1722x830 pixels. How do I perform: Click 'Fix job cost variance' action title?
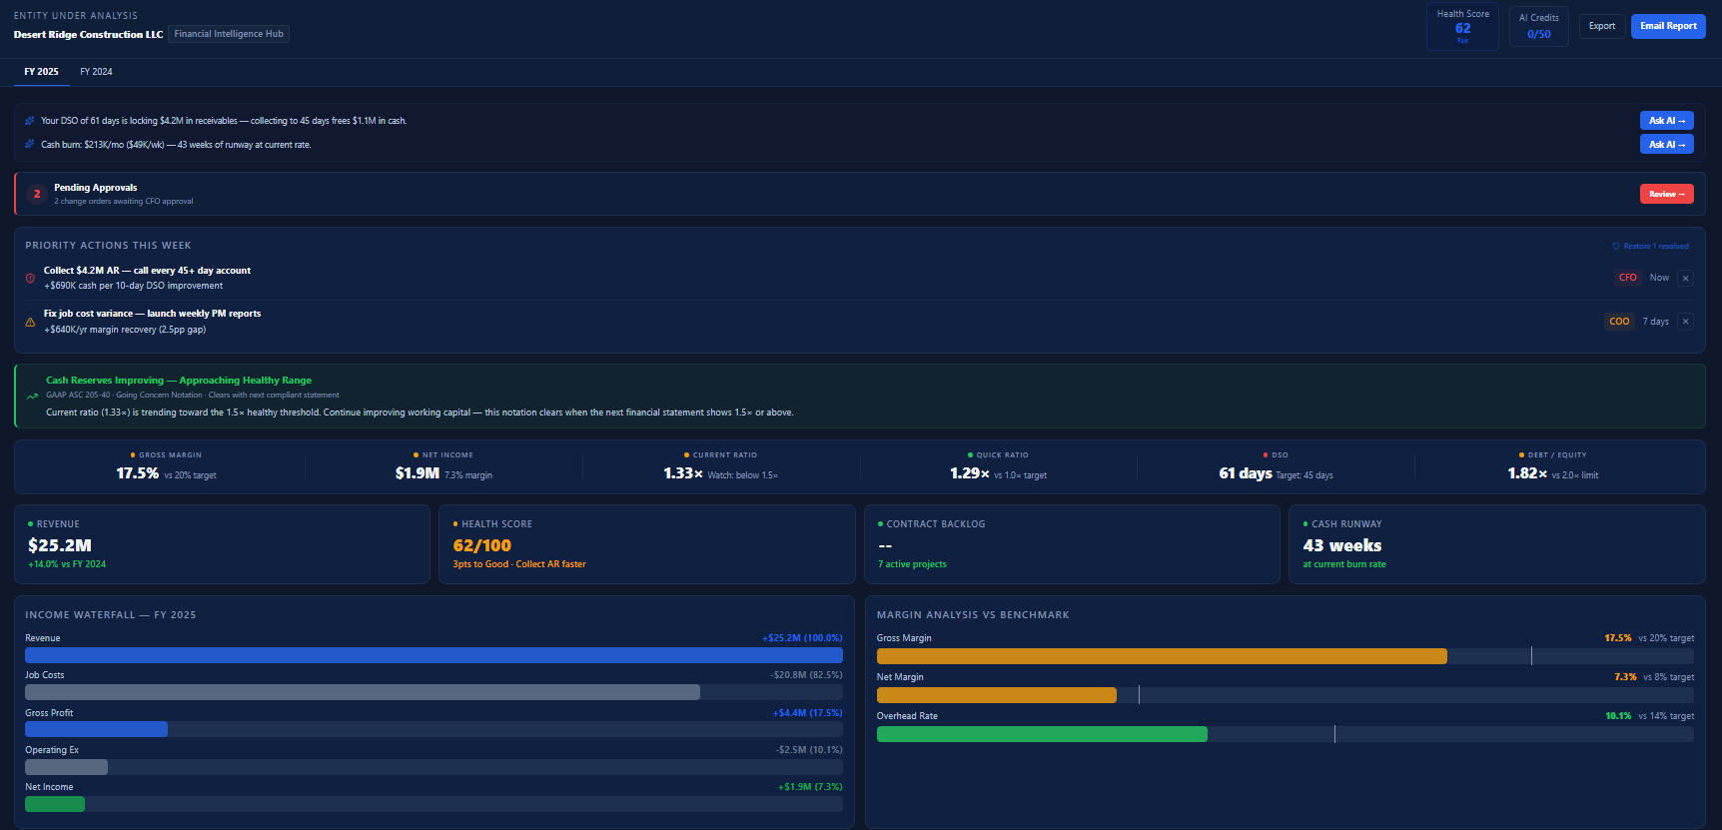point(152,314)
